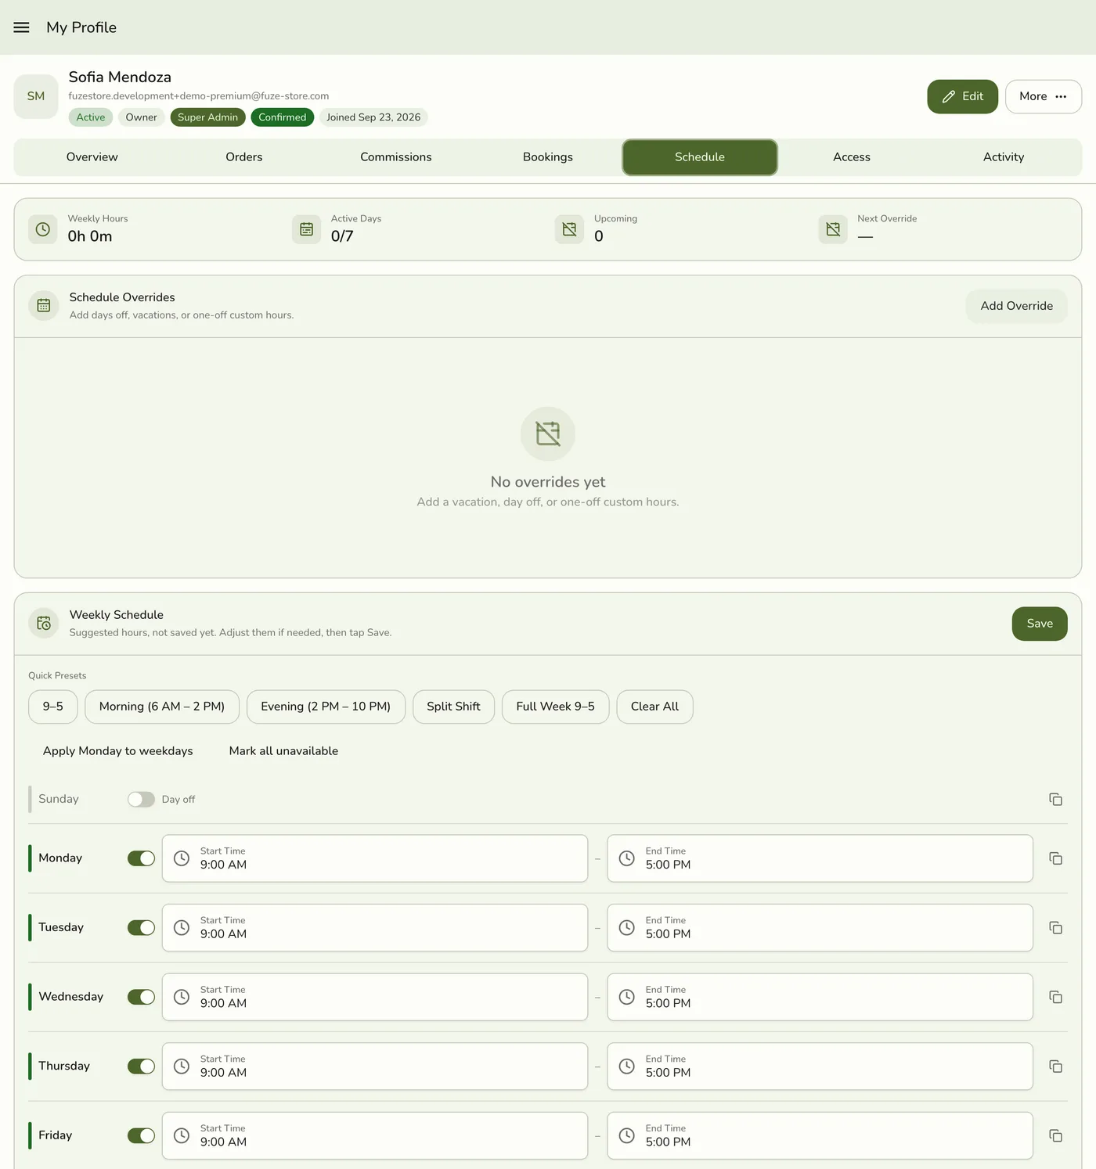Viewport: 1096px width, 1169px height.
Task: Open Monday's End Time picker
Action: point(820,858)
